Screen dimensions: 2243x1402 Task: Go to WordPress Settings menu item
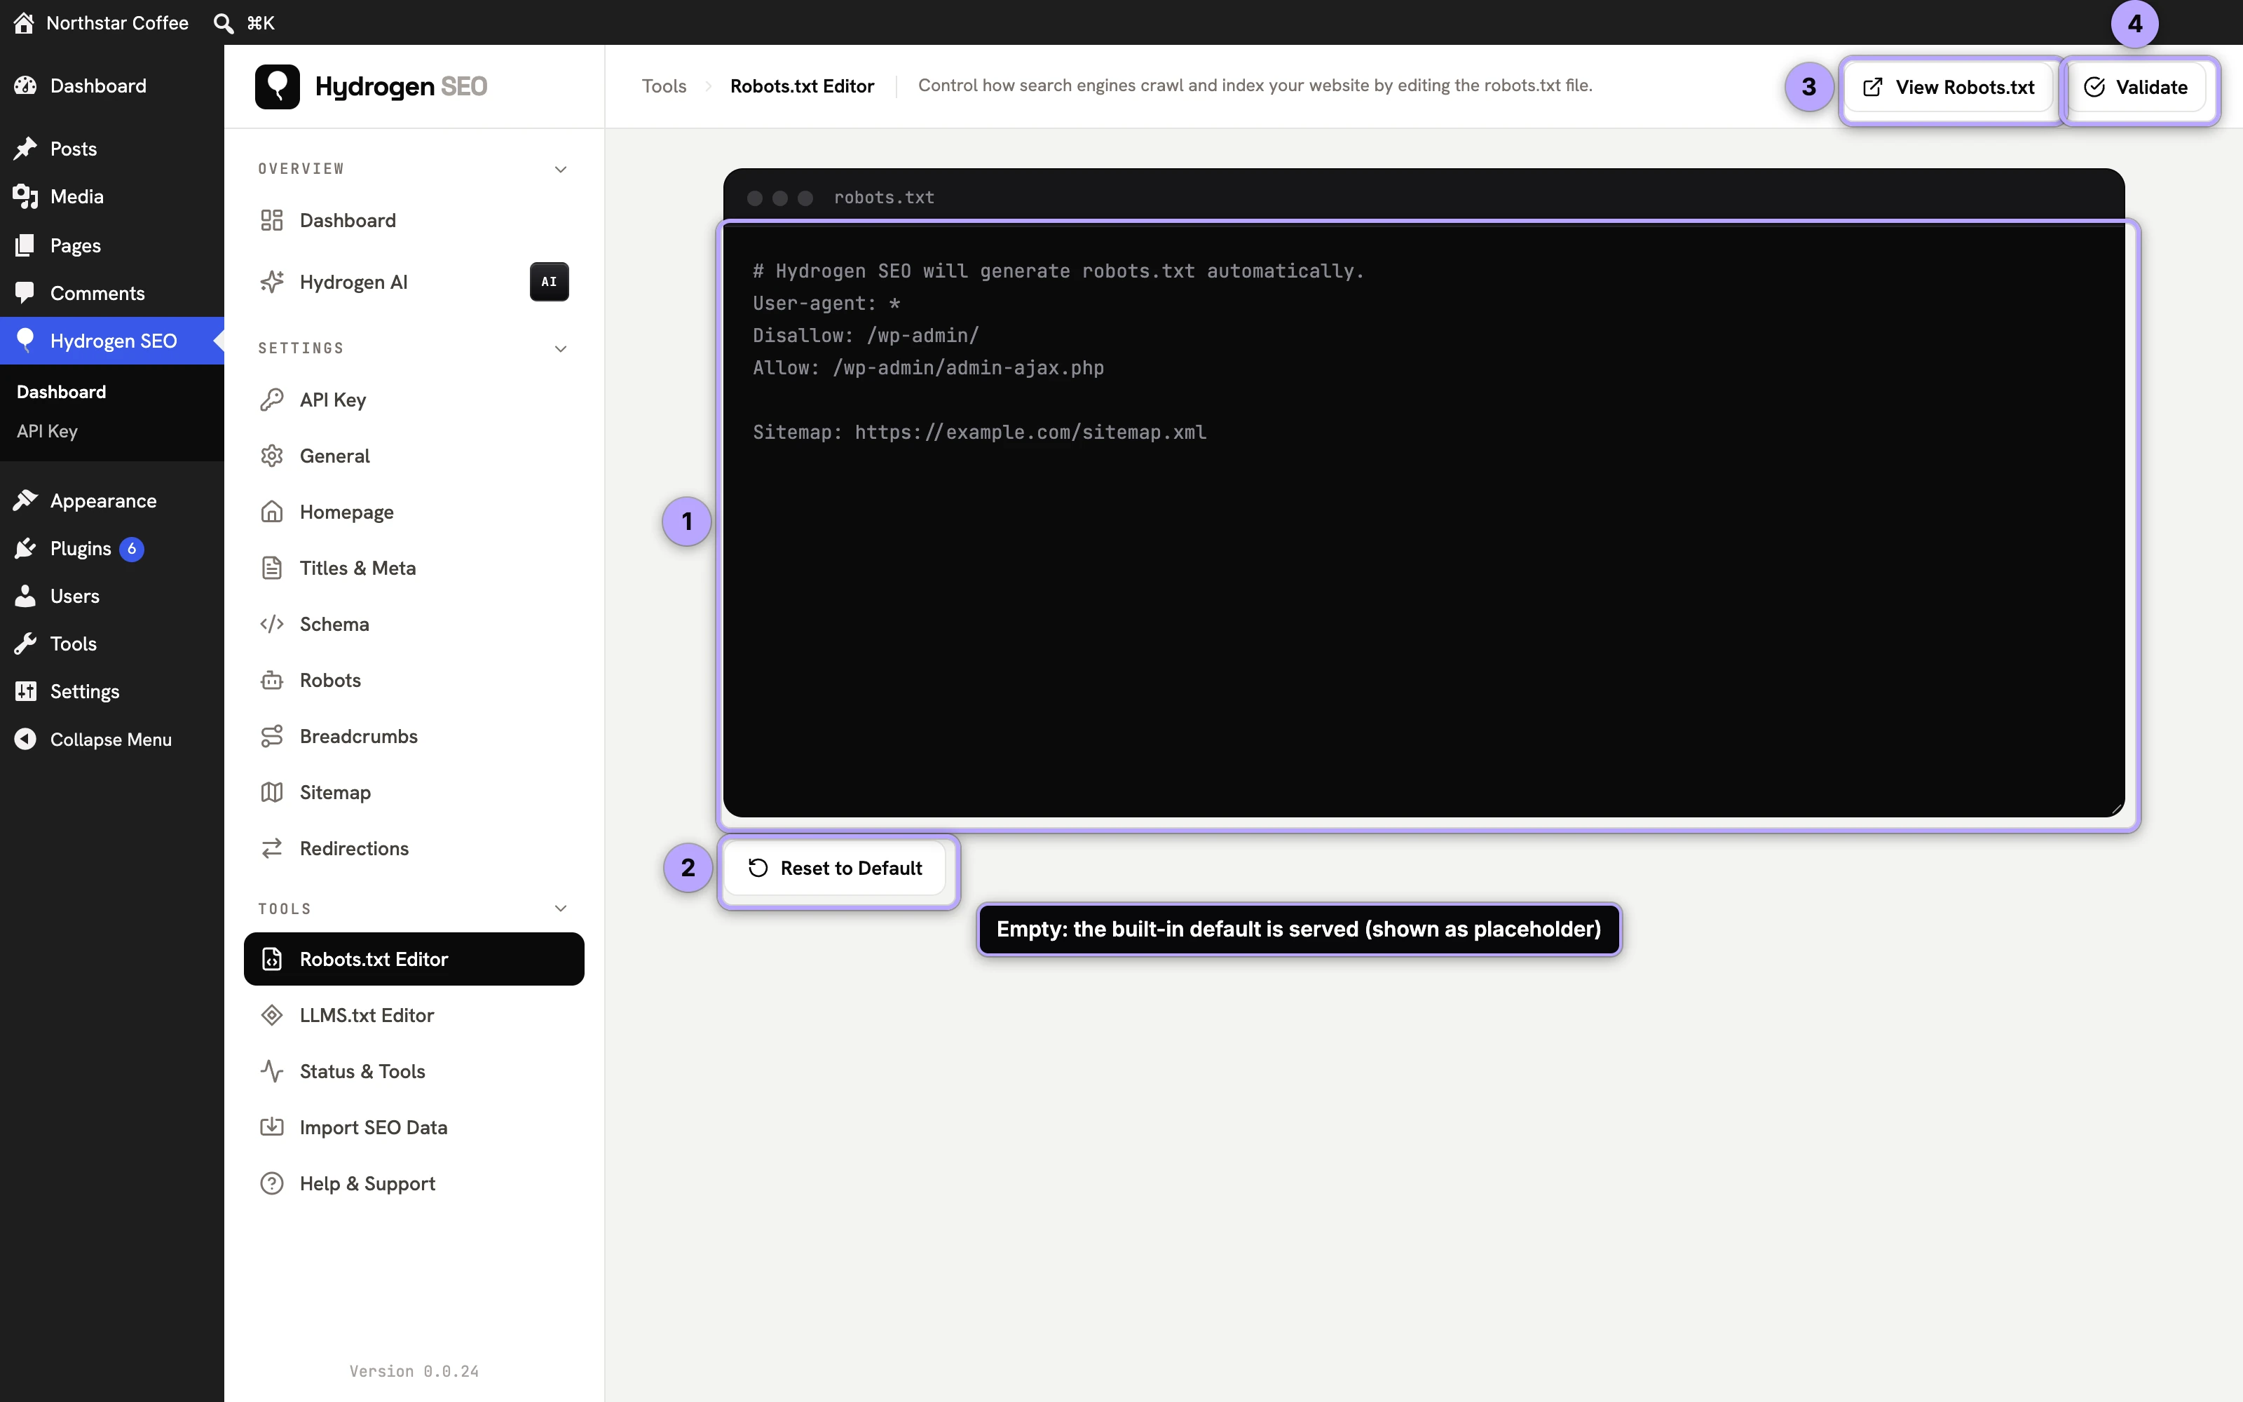coord(112,692)
